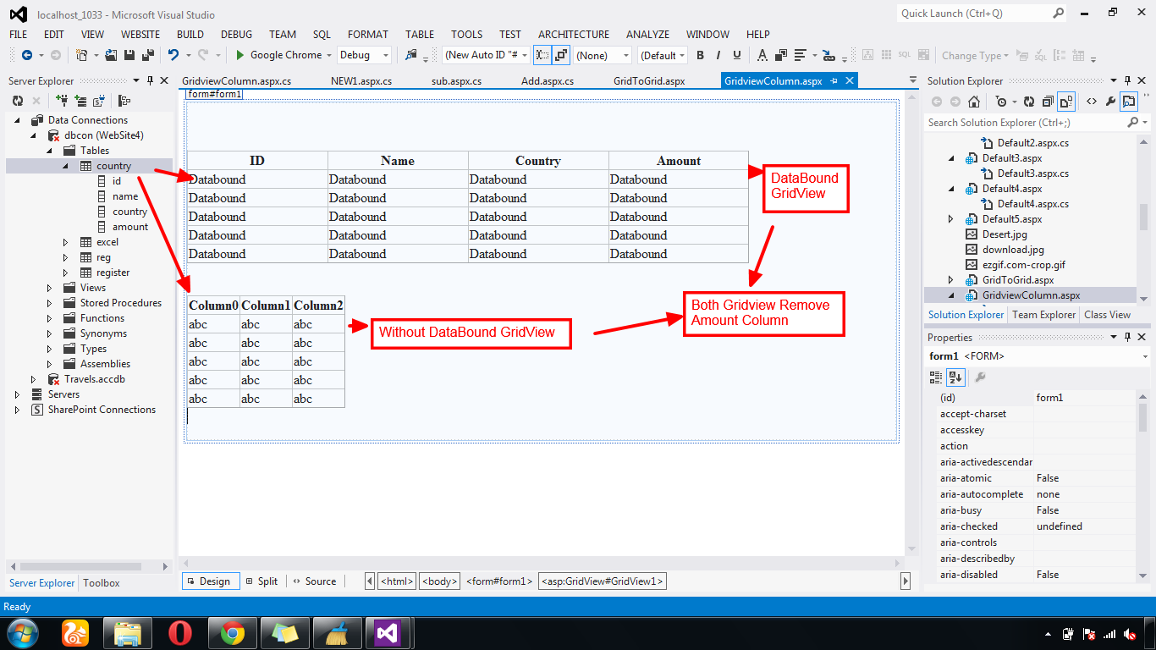Screen dimensions: 1156x650
Task: Click the Refresh icon in Server Explorer
Action: (x=17, y=100)
